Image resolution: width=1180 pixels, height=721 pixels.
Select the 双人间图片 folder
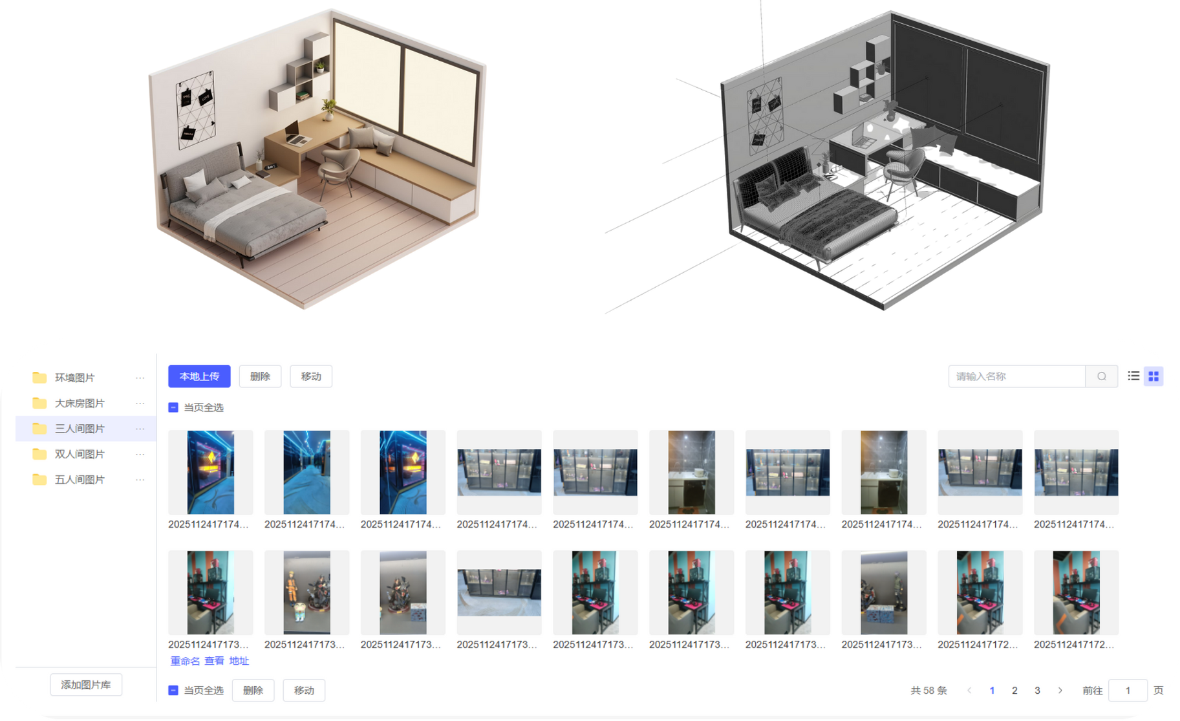coord(79,455)
